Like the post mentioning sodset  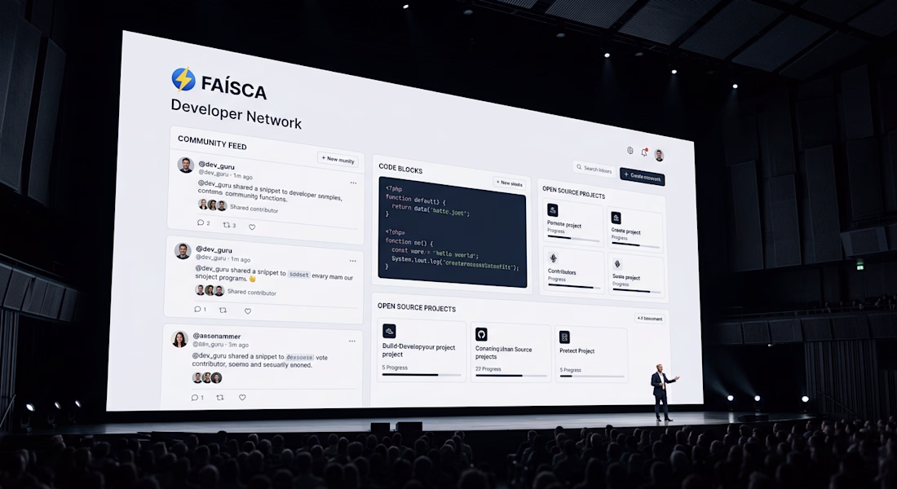248,311
